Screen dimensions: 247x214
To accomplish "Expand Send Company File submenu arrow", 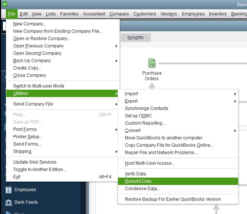I will (x=117, y=104).
